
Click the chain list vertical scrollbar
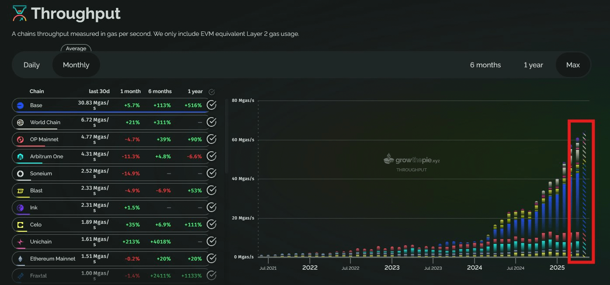pos(226,136)
